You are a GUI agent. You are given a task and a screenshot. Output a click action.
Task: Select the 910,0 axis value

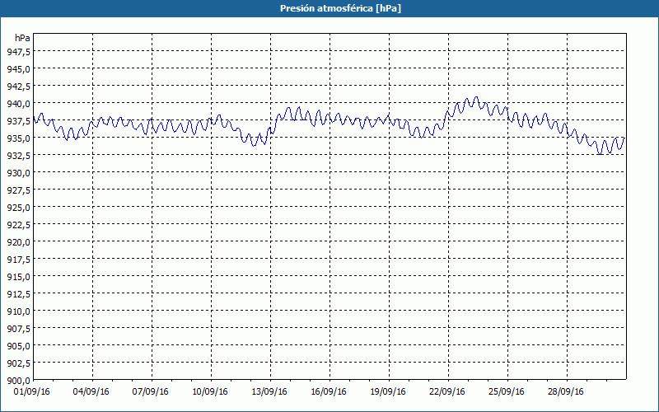point(18,311)
